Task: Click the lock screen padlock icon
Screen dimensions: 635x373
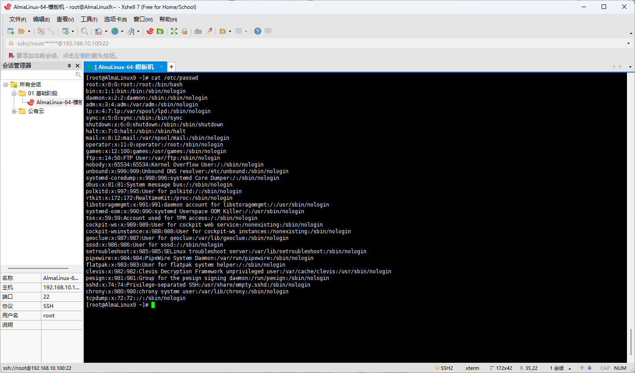Action: click(184, 31)
